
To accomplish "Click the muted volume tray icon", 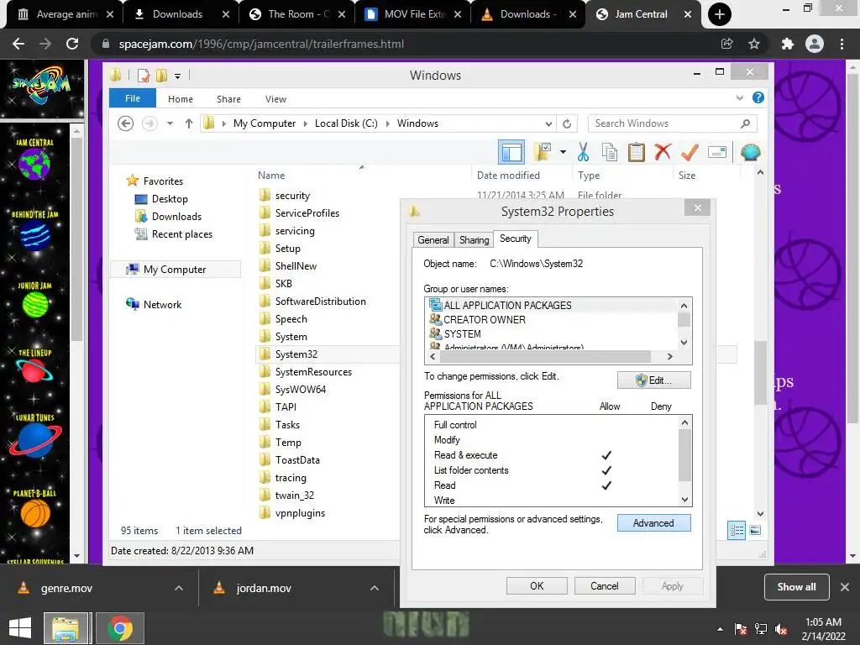I will tap(781, 629).
